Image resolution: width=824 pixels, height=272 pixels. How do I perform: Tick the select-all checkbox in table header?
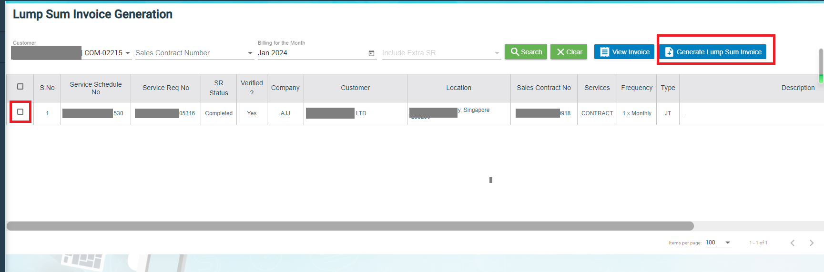[20, 87]
